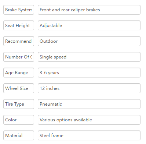Edit the 'Front and rear caliper brakes' value
This screenshot has width=146, height=144.
pyautogui.click(x=89, y=10)
